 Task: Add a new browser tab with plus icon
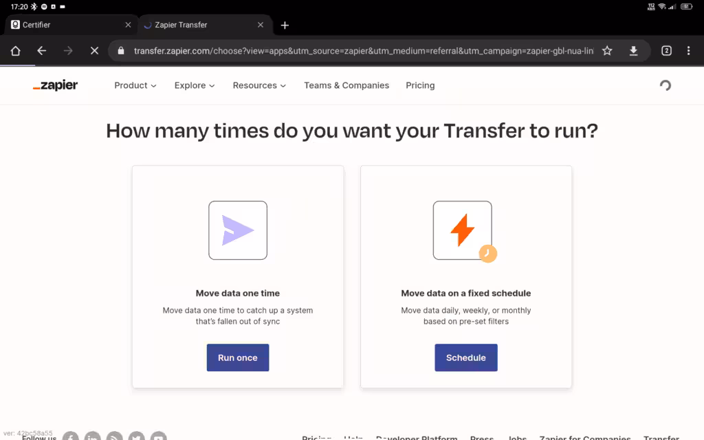point(285,25)
